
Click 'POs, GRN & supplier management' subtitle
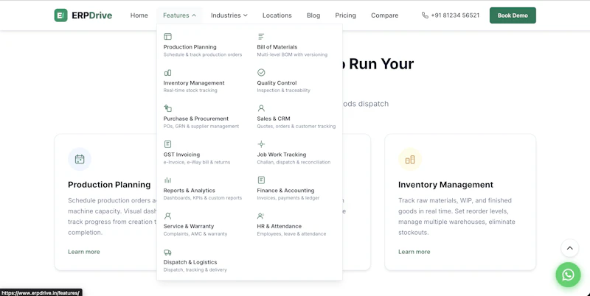201,126
